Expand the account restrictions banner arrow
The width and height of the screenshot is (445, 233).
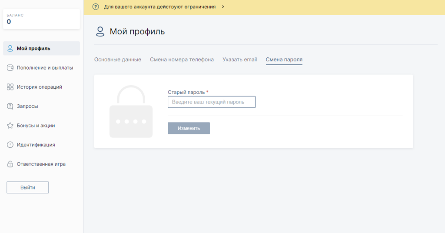pos(223,7)
